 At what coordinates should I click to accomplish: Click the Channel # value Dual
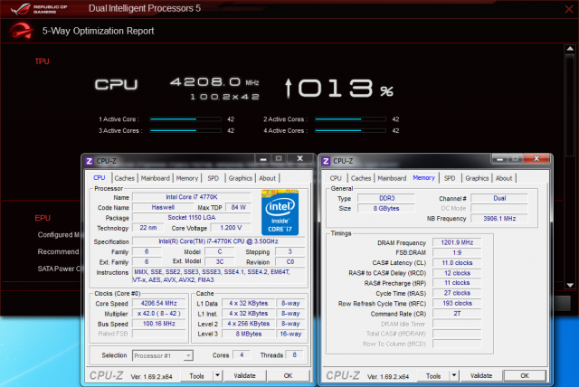pyautogui.click(x=499, y=198)
